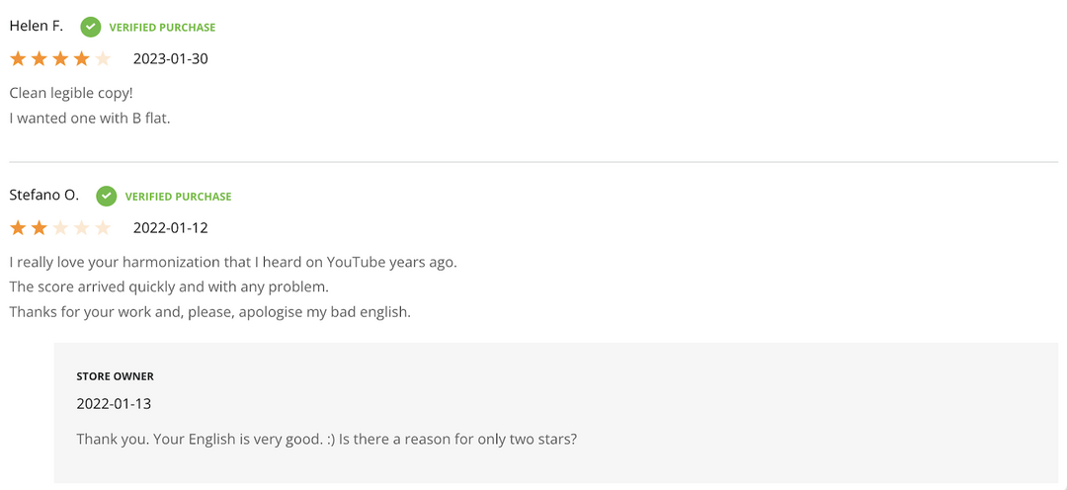Click Stefano's Verified Purchase label
The width and height of the screenshot is (1067, 490).
178,197
